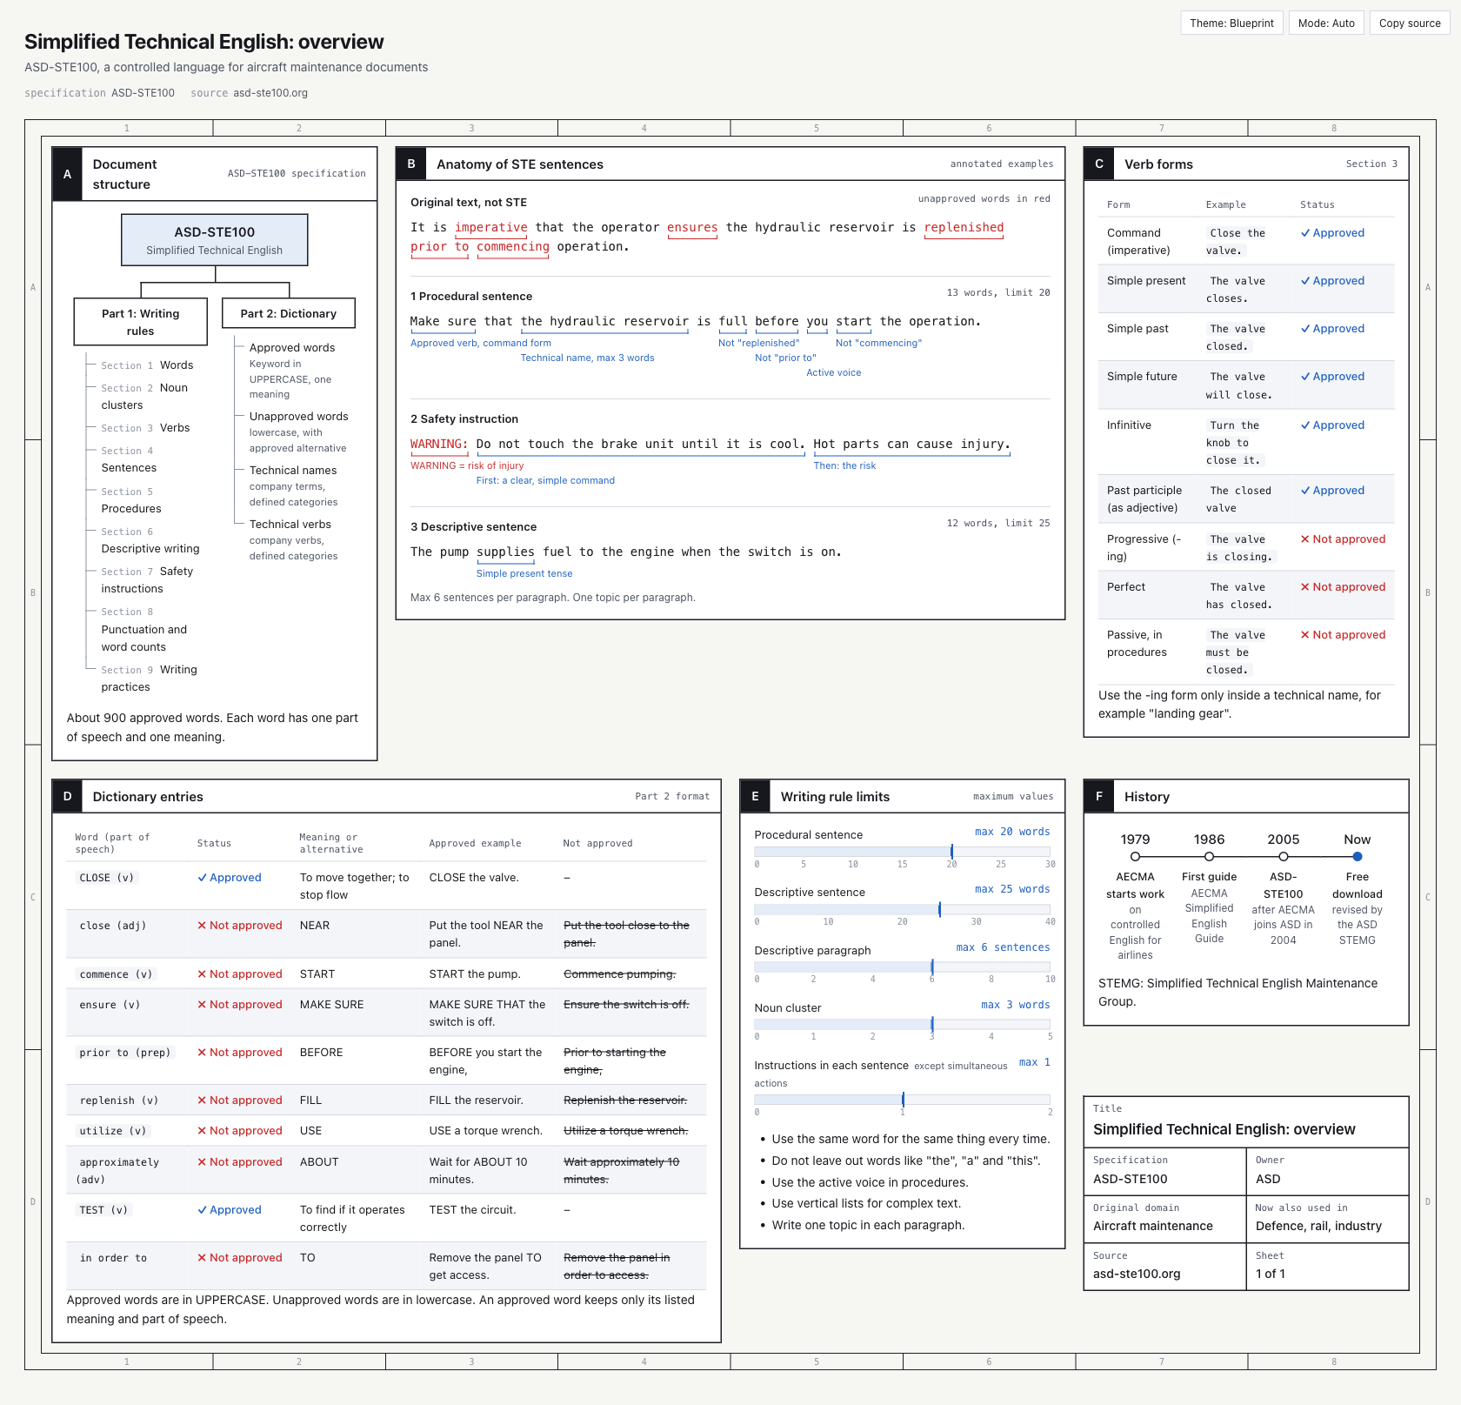Image resolution: width=1461 pixels, height=1405 pixels.
Task: Select the panel A letter badge
Action: tap(67, 174)
